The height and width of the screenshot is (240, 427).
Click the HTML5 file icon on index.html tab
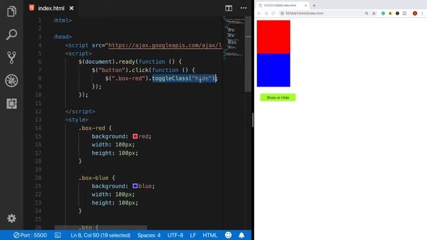point(31,8)
